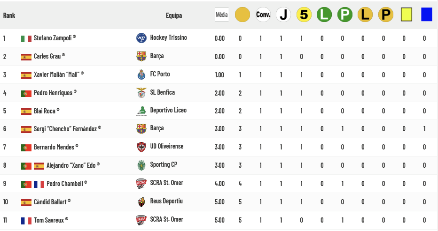
Task: Select the green P circle header
Action: [344, 15]
